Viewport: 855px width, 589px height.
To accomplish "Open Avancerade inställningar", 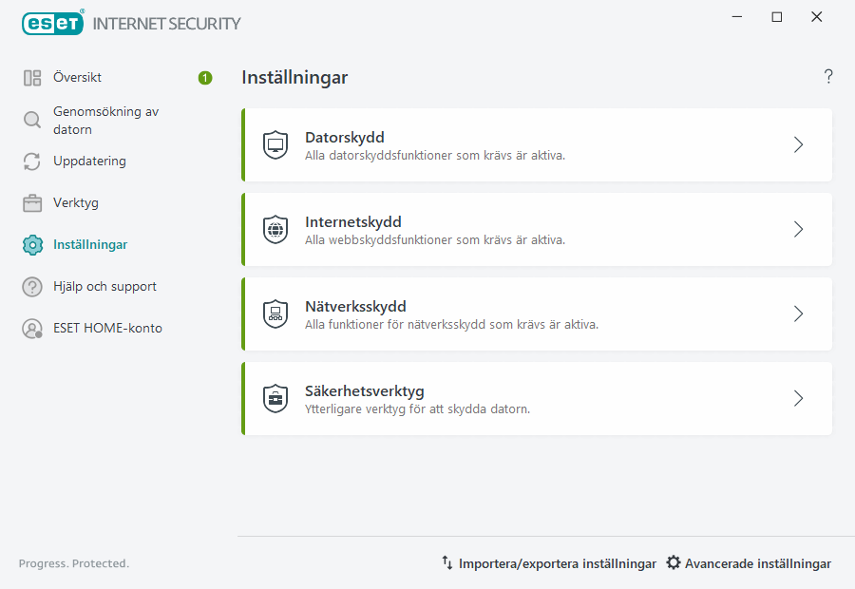I will 757,563.
